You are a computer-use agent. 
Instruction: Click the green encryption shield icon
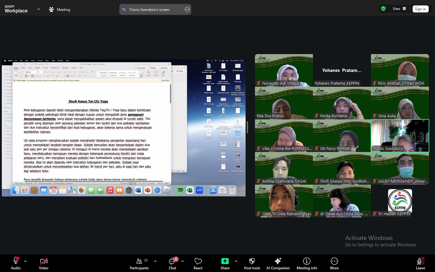[x=383, y=9]
